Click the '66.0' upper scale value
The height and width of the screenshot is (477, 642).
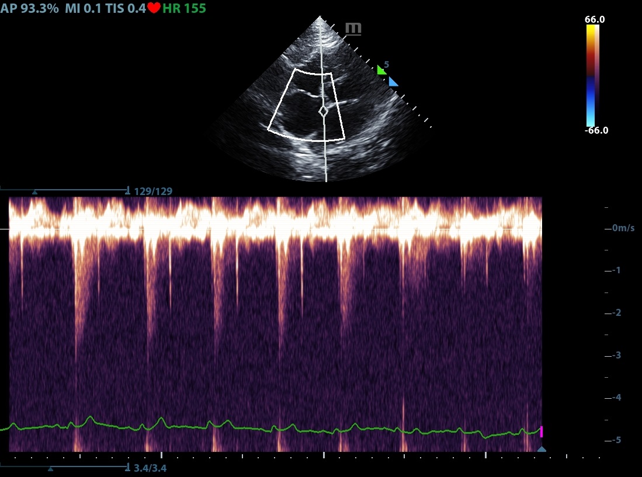pyautogui.click(x=595, y=19)
